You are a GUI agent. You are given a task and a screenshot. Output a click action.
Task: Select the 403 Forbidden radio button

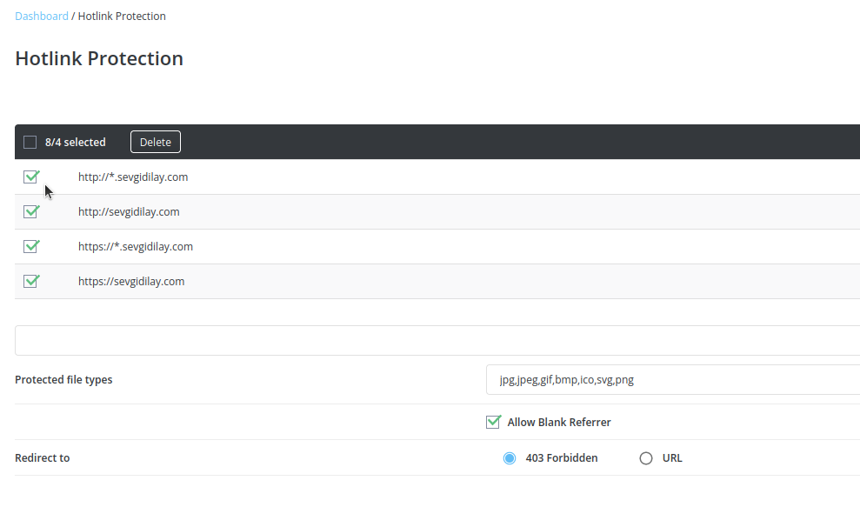click(x=510, y=458)
